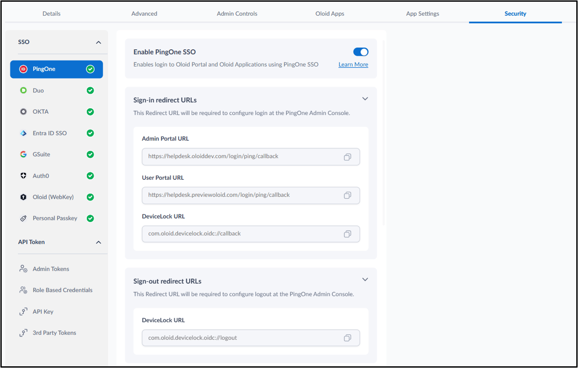This screenshot has height=368, width=578.
Task: Click the Entra ID SSO diamond icon
Action: 23,133
